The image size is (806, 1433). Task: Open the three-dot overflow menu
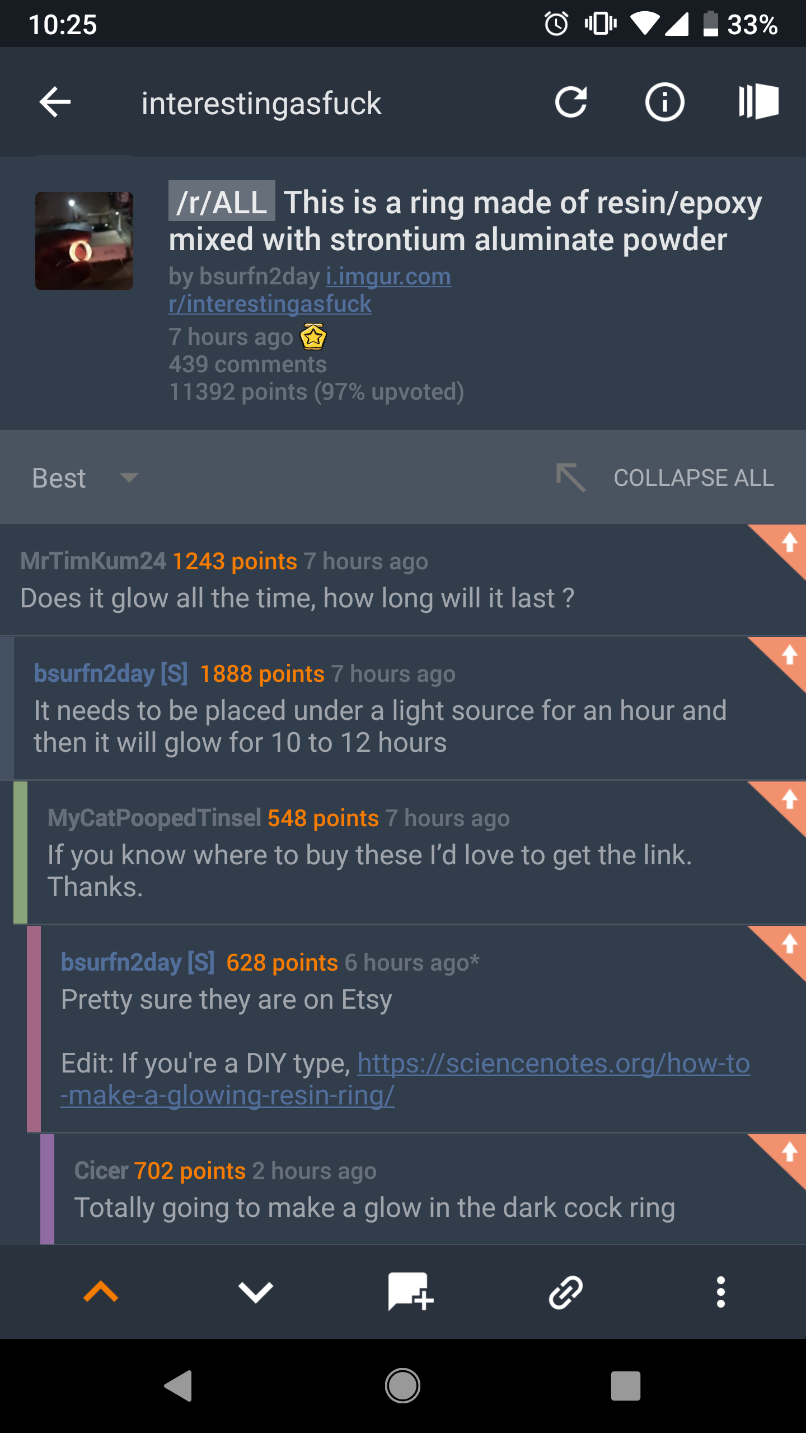coord(721,1292)
